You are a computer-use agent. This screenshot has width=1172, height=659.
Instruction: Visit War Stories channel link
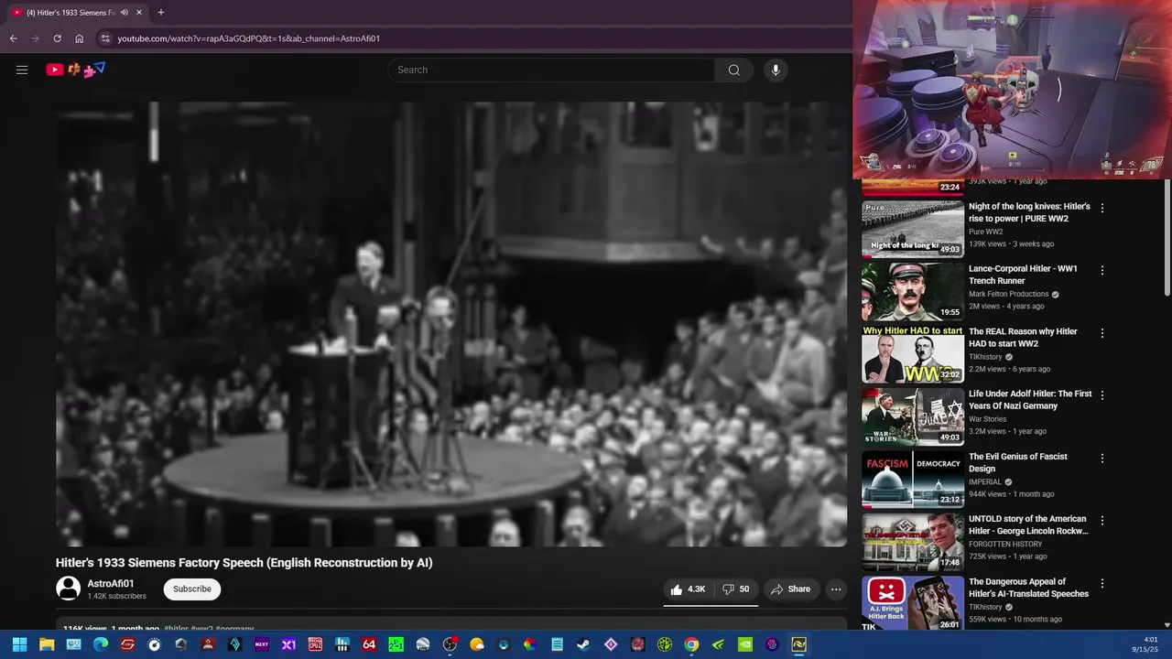pyautogui.click(x=987, y=419)
